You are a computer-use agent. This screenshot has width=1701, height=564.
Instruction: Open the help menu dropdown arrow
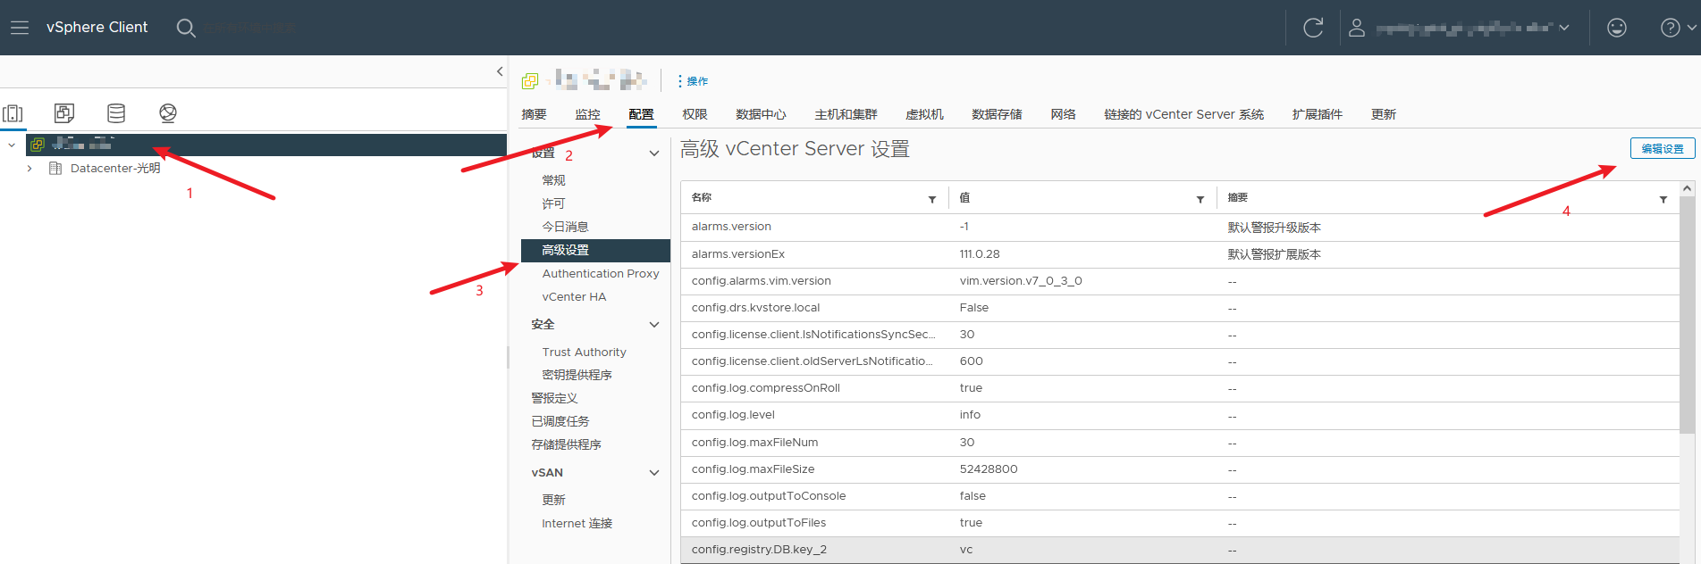1691,28
